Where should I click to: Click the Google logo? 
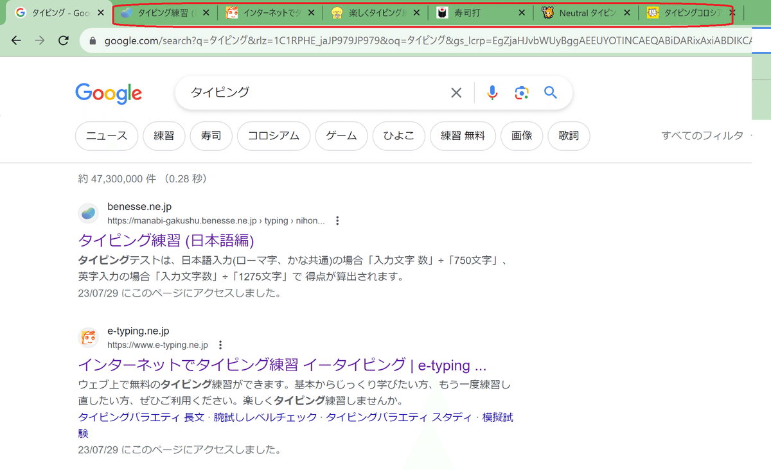pyautogui.click(x=109, y=94)
